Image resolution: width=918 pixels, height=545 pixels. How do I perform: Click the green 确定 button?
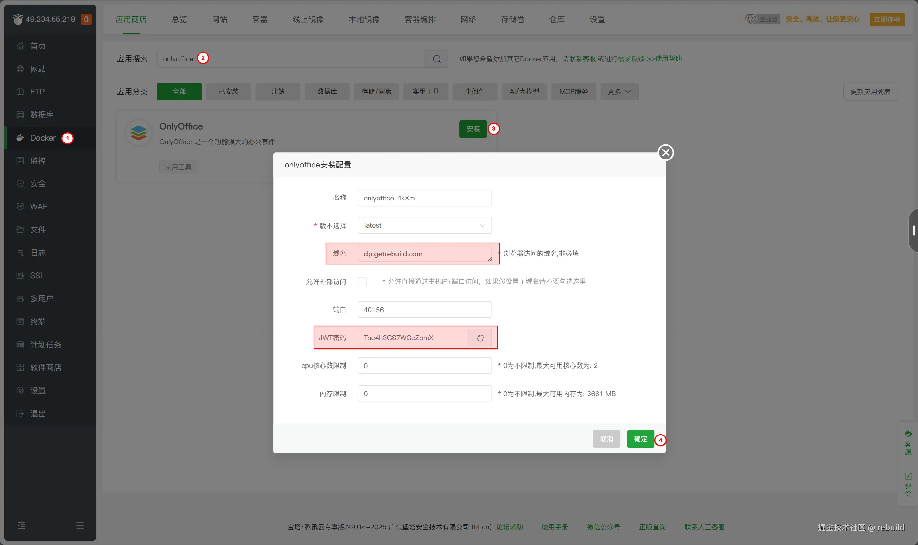(x=640, y=438)
